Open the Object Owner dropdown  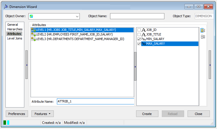coord(77,16)
